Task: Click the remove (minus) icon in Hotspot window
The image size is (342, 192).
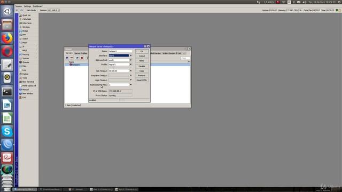Action: tap(72, 58)
